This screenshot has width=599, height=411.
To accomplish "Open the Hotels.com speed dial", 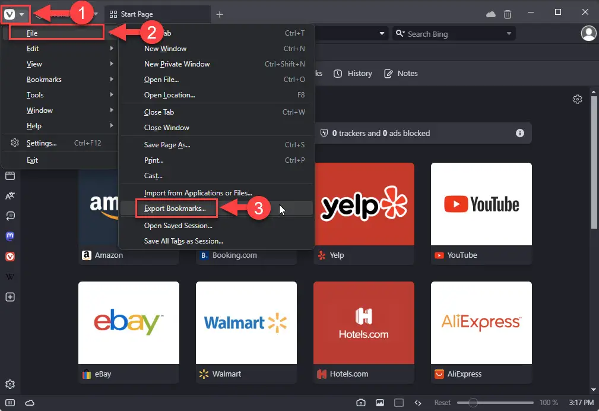I will [x=364, y=333].
